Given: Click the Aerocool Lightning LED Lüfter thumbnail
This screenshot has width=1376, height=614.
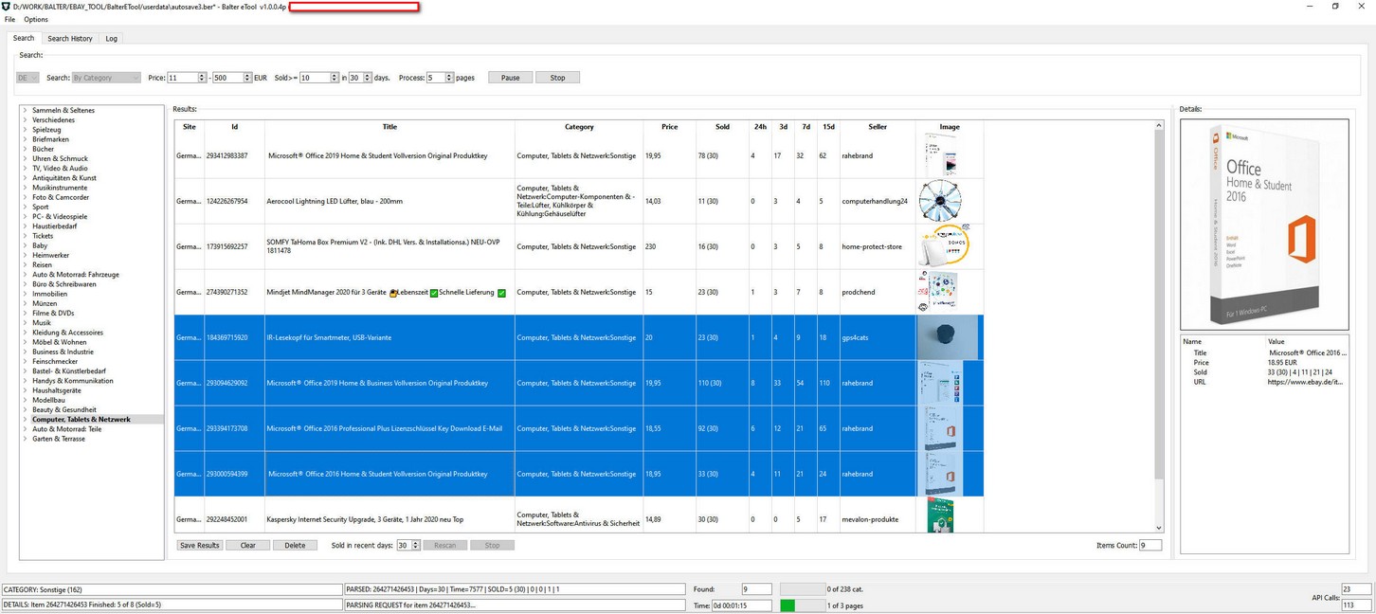Looking at the screenshot, I should 940,201.
